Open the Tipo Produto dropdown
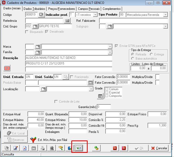This screenshot has width=174, height=157. coord(165,15)
